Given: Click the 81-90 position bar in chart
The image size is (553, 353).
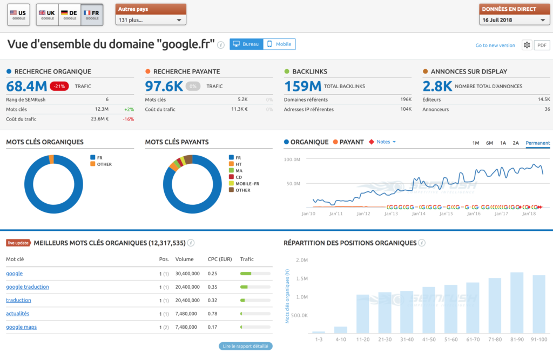Looking at the screenshot, I should pos(517,303).
